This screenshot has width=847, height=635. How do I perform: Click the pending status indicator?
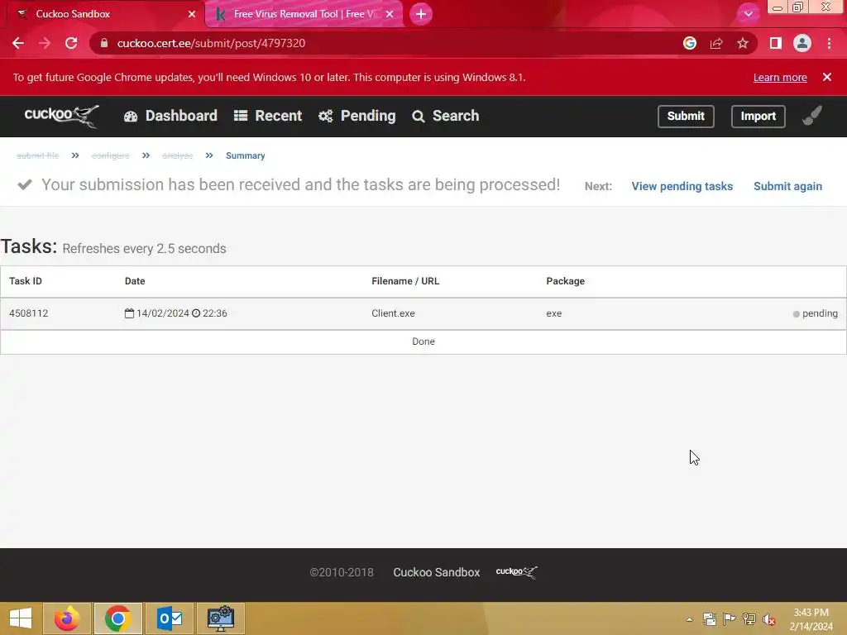tap(815, 313)
